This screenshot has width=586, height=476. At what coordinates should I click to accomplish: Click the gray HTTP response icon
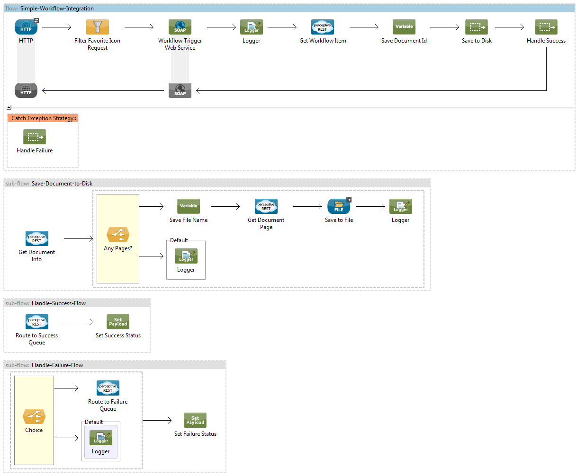point(26,90)
